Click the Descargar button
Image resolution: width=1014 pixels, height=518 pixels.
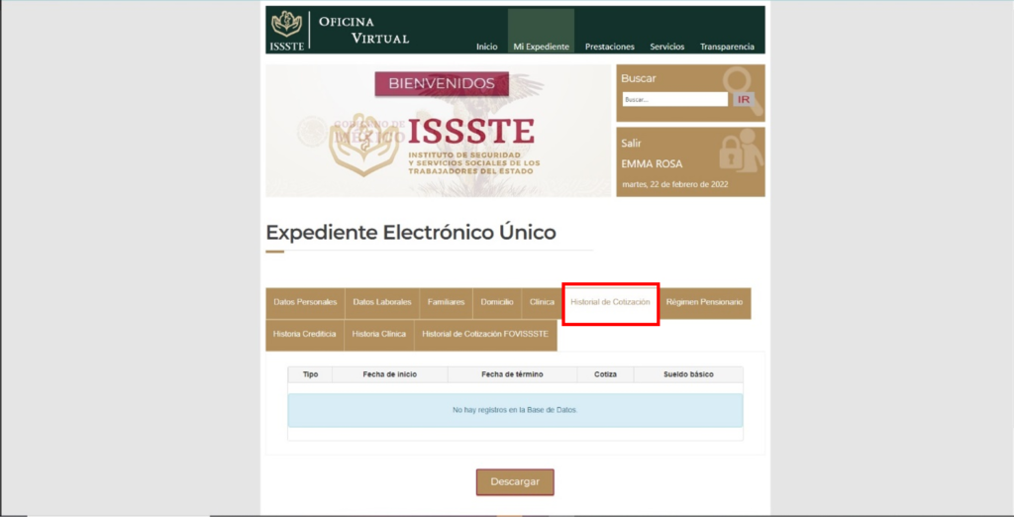point(515,482)
